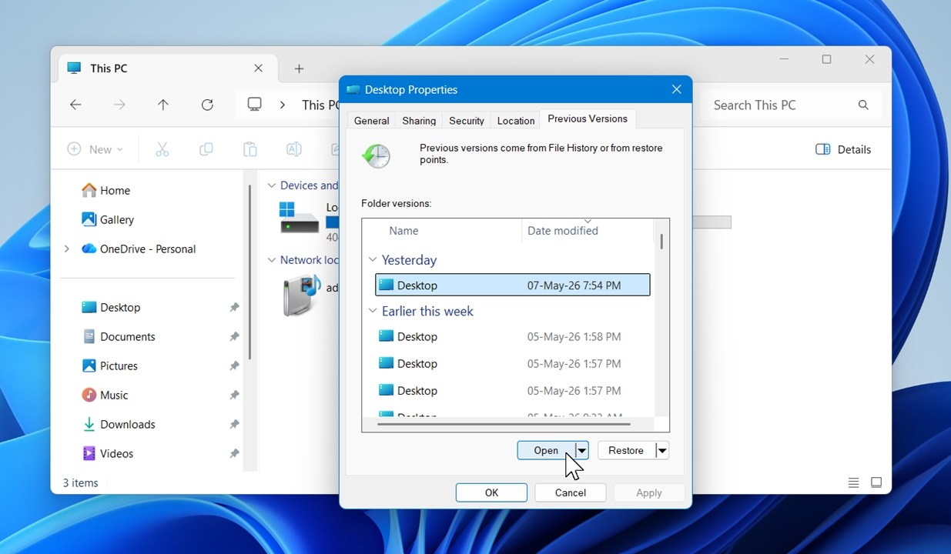Click the pin icon beside Music
951x554 pixels.
coord(234,395)
